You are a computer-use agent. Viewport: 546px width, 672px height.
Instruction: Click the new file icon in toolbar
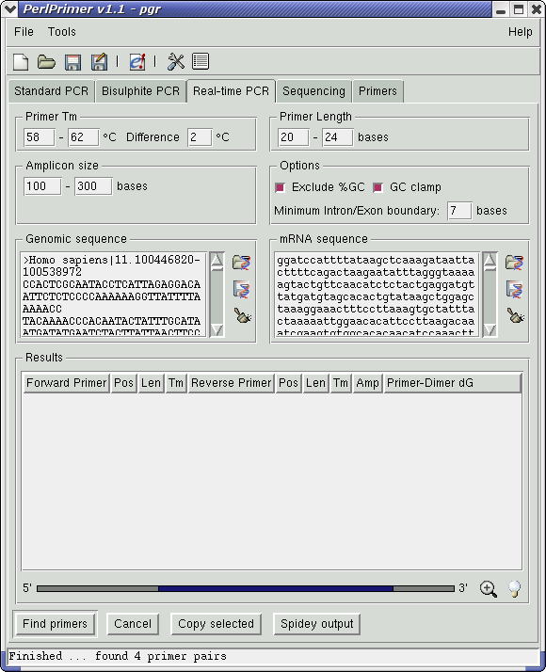pos(21,62)
